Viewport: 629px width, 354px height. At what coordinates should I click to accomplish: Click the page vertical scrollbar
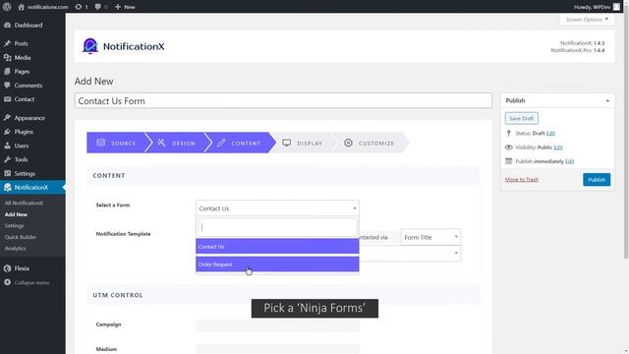click(626, 133)
